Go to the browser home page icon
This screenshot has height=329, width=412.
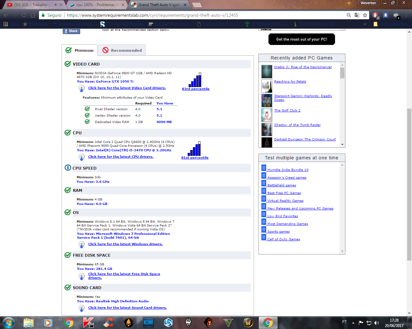pos(33,15)
